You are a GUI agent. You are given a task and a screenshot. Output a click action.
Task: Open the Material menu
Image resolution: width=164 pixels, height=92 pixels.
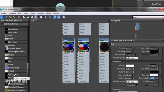12,14
